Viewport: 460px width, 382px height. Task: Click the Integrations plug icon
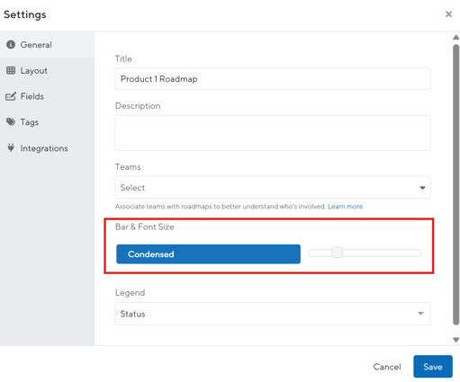click(11, 147)
